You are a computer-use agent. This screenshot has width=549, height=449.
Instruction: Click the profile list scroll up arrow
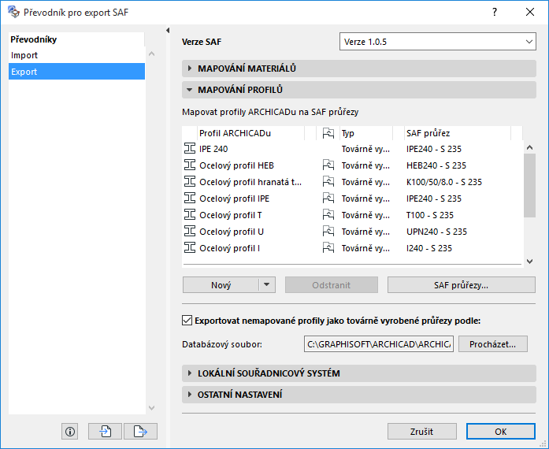coord(530,147)
